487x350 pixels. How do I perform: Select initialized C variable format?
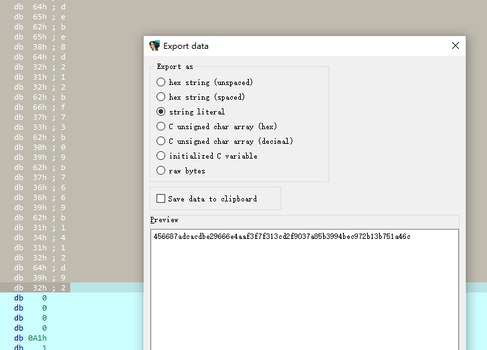[161, 156]
